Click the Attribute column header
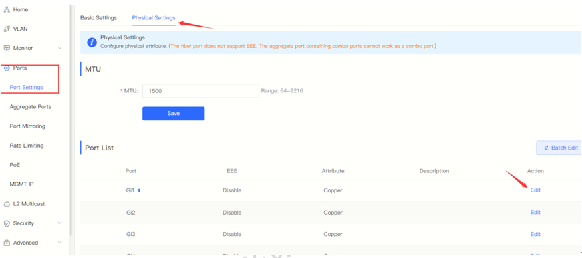Screen dimensions: 582x258 (x=333, y=171)
